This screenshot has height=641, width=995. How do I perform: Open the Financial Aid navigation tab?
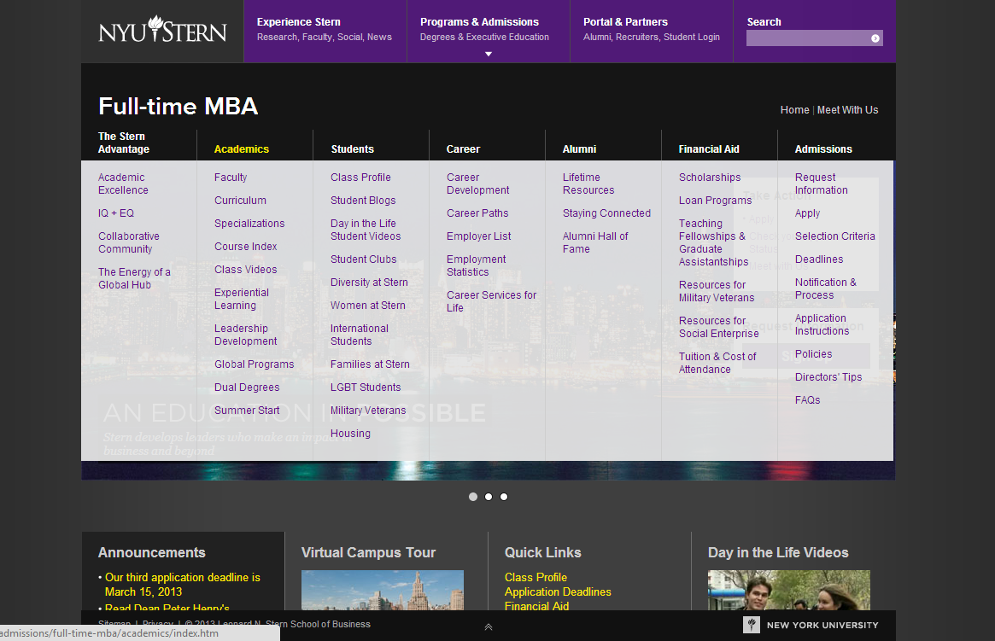pyautogui.click(x=709, y=149)
